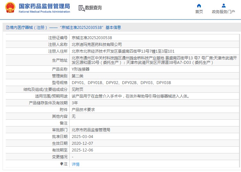The width and height of the screenshot is (241, 172).
Task: Click the 国家药品监督管理局 site title
Action: point(44,6)
